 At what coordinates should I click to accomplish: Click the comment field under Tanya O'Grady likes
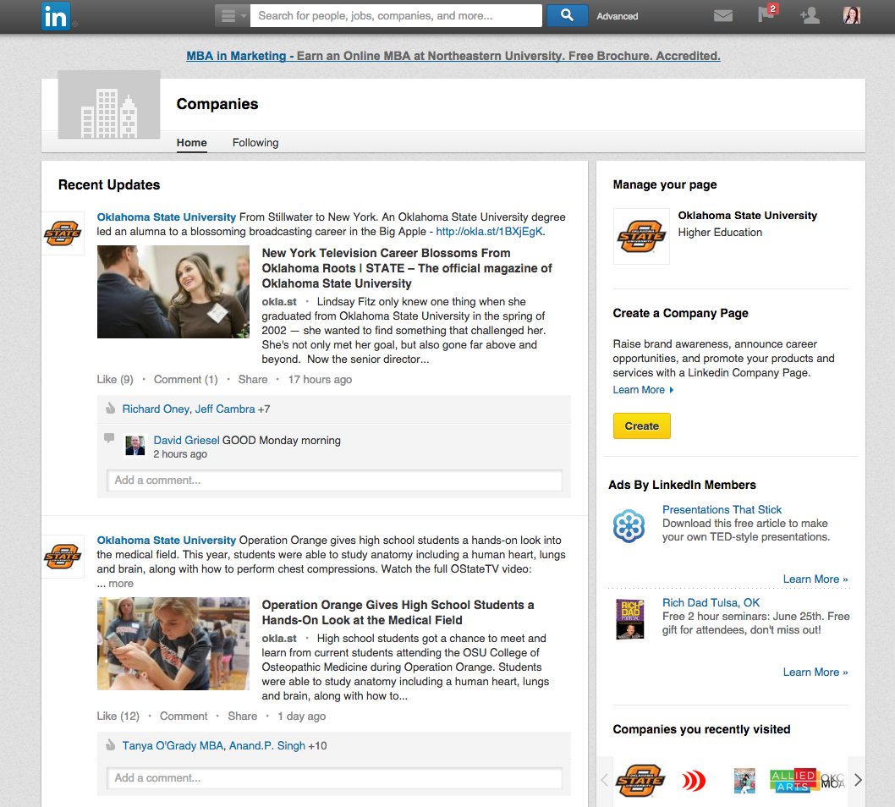pos(334,778)
